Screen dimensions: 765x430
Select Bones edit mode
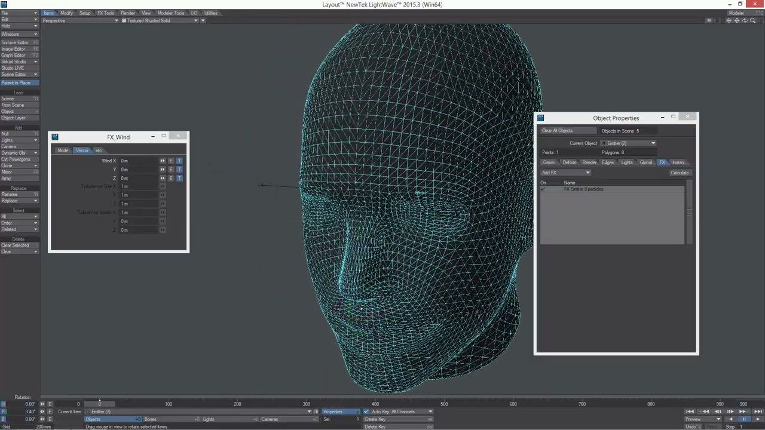click(x=171, y=419)
